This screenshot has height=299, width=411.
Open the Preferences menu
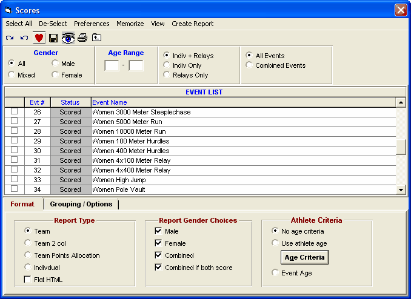click(92, 24)
